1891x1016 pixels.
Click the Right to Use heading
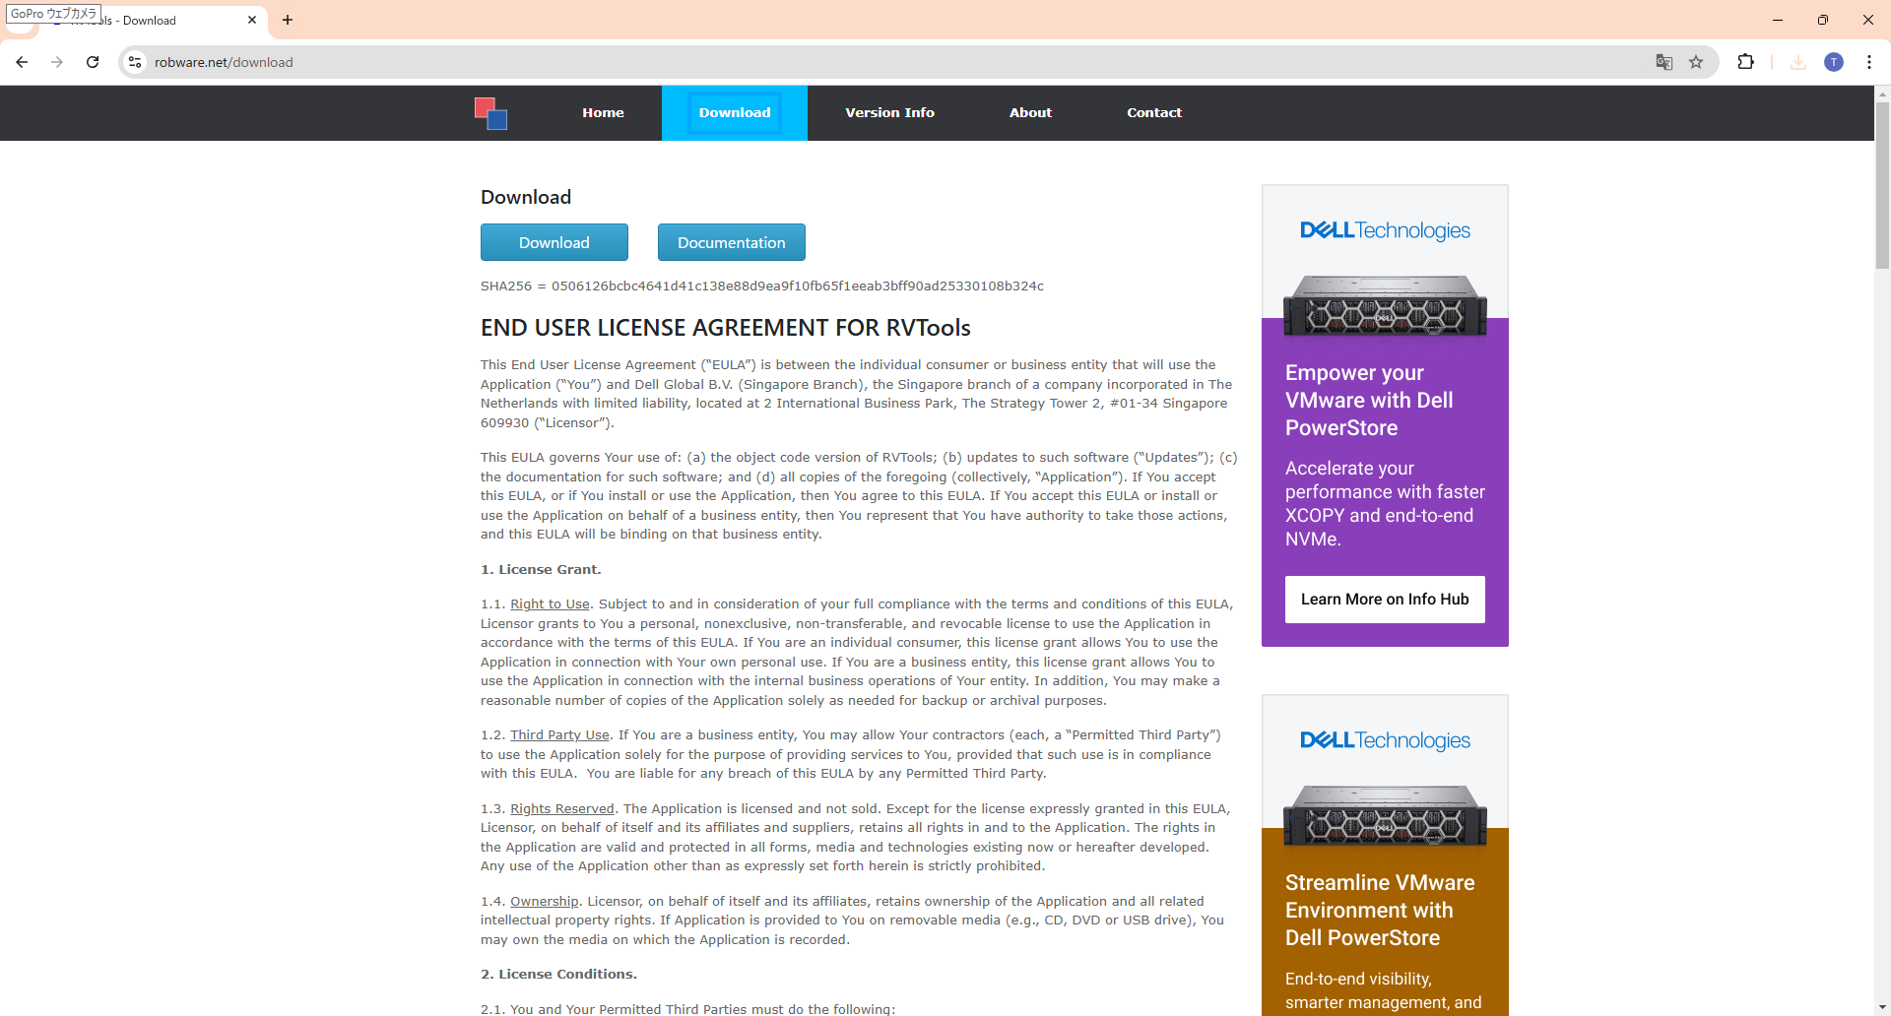(x=550, y=604)
